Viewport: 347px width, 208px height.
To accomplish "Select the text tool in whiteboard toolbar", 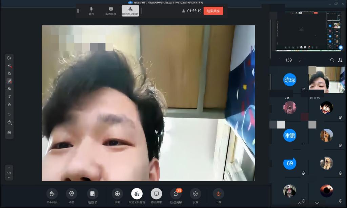I will pyautogui.click(x=9, y=96).
